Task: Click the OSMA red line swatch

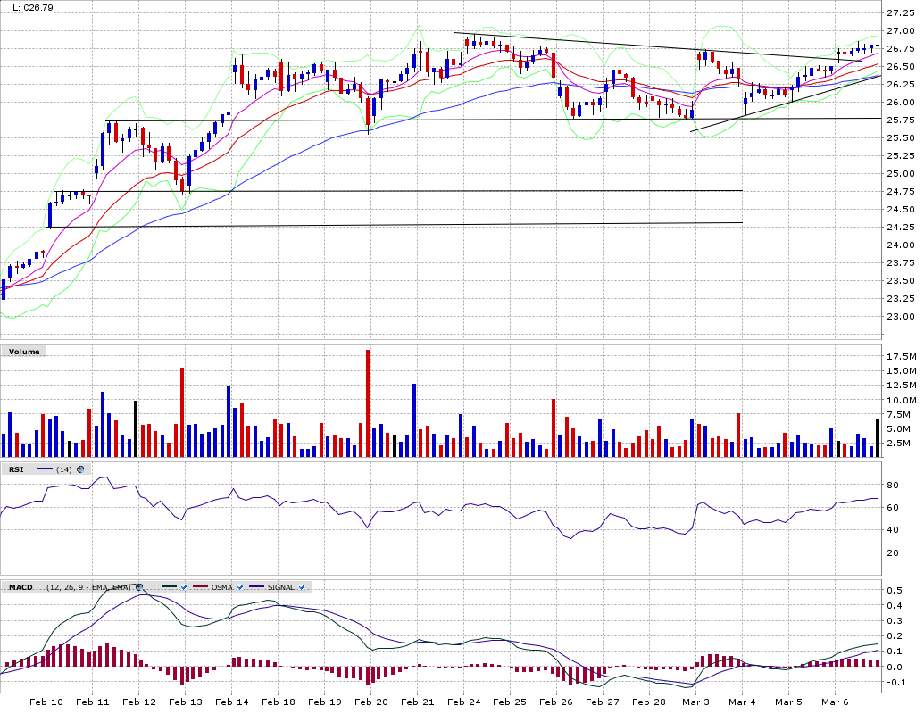Action: tap(201, 587)
